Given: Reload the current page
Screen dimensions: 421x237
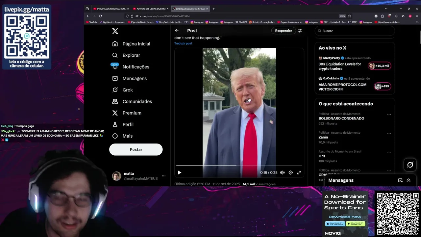Looking at the screenshot, I should (101, 16).
